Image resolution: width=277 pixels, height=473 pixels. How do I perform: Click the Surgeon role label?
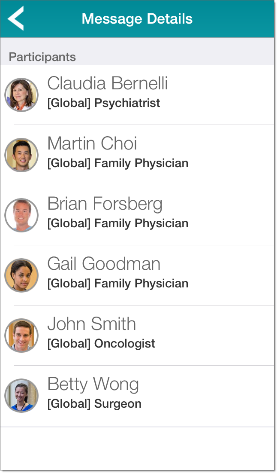(x=94, y=404)
